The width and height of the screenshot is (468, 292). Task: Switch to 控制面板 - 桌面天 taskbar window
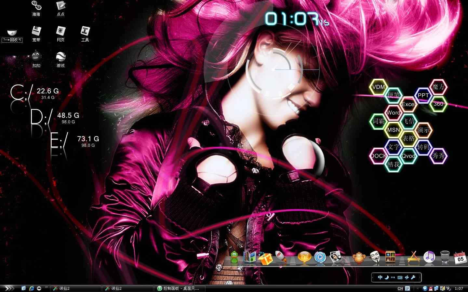click(x=180, y=288)
